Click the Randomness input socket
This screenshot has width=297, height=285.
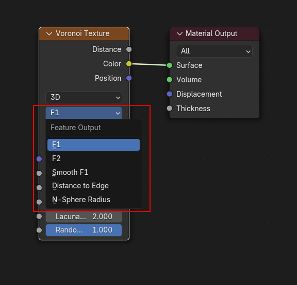[39, 230]
